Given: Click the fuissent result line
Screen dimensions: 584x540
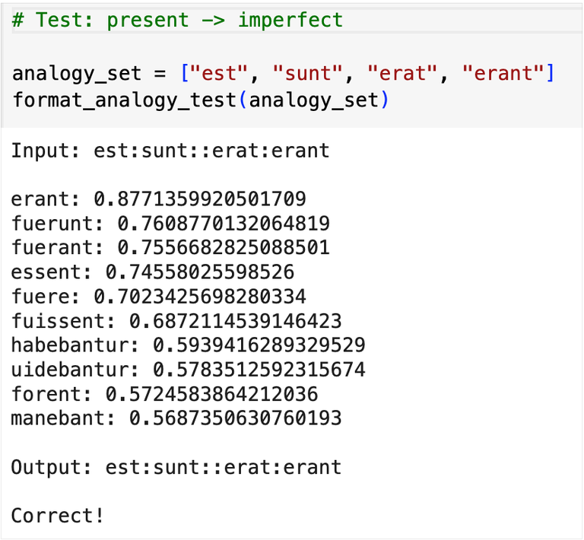Looking at the screenshot, I should click(176, 321).
